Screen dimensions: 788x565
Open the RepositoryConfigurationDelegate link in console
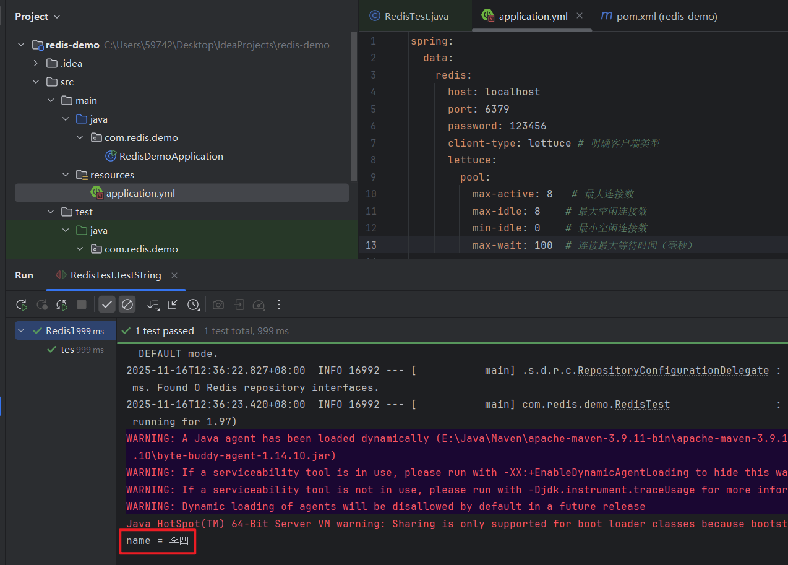(x=673, y=371)
